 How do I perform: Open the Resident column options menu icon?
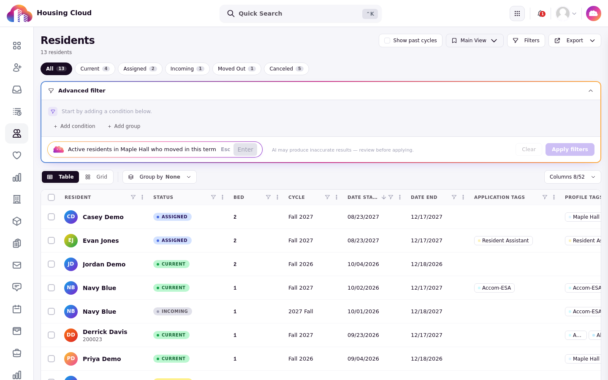142,197
